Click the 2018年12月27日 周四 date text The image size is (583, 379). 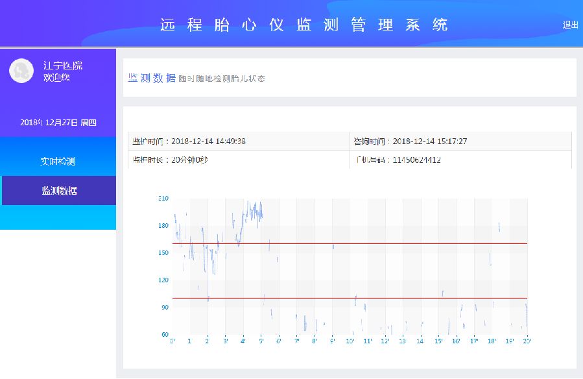(x=58, y=123)
